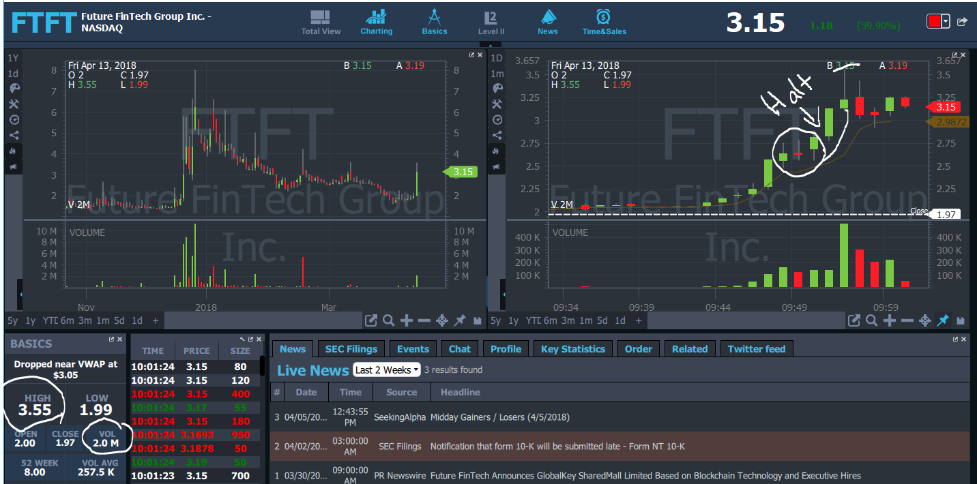Click the 3.15 price tag on right chart axis
The height and width of the screenshot is (484, 977).
943,107
